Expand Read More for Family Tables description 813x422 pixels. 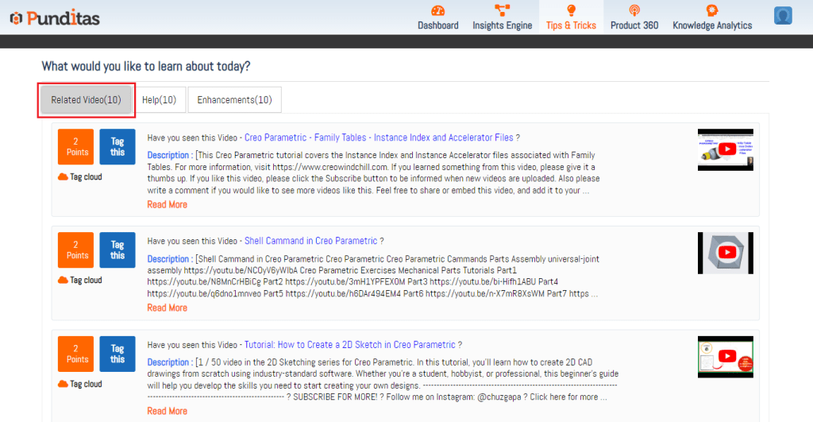167,205
